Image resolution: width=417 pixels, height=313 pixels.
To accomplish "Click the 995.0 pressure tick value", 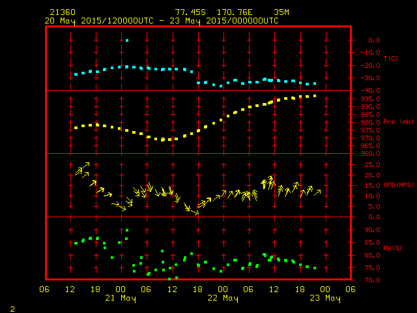I will point(371,99).
